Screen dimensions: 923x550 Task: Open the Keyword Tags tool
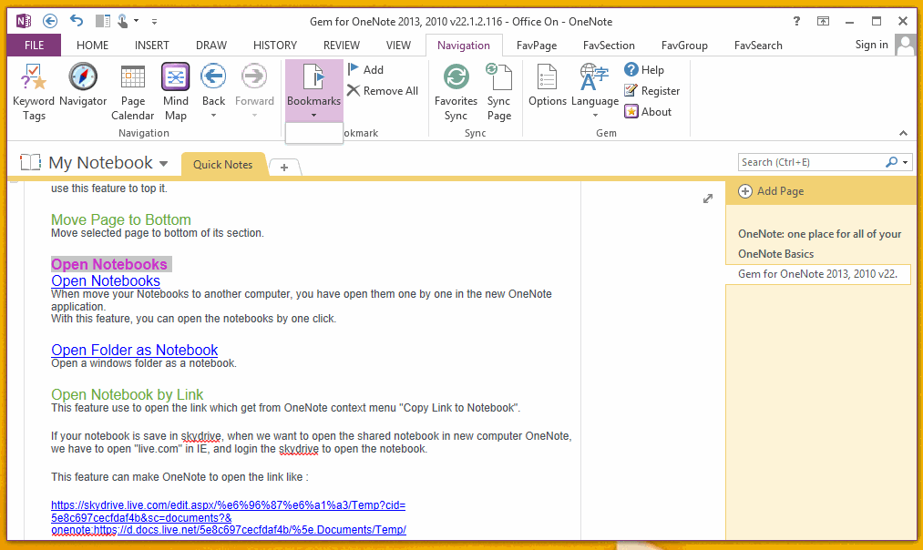tap(34, 92)
